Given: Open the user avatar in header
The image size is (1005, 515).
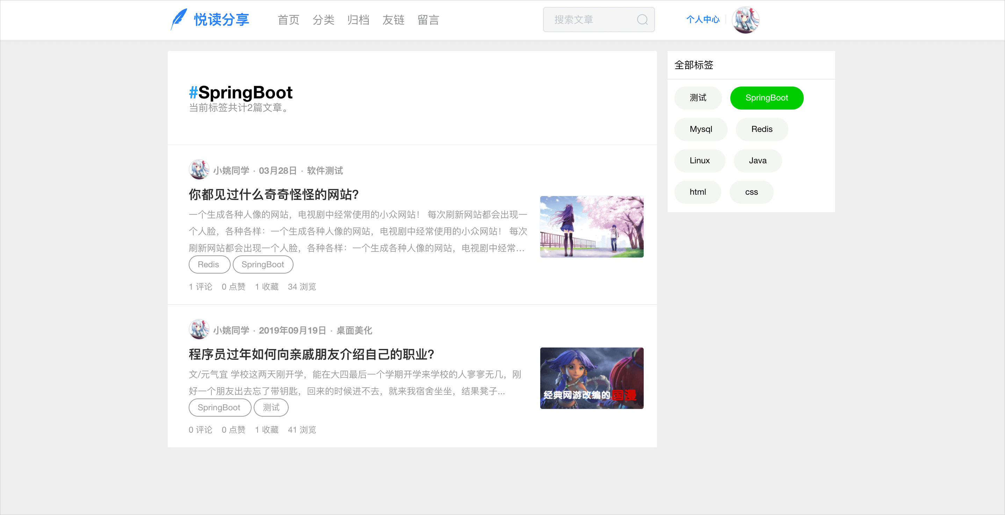Looking at the screenshot, I should [745, 20].
